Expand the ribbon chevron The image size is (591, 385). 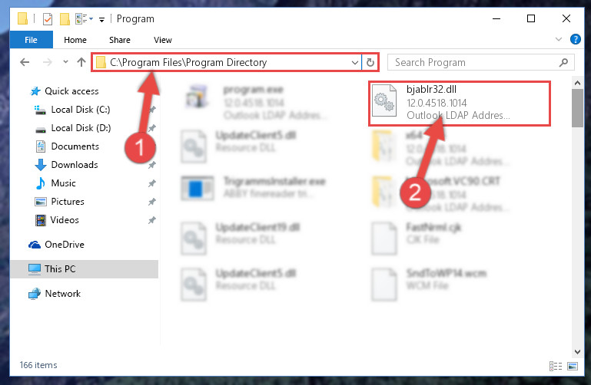click(x=559, y=39)
